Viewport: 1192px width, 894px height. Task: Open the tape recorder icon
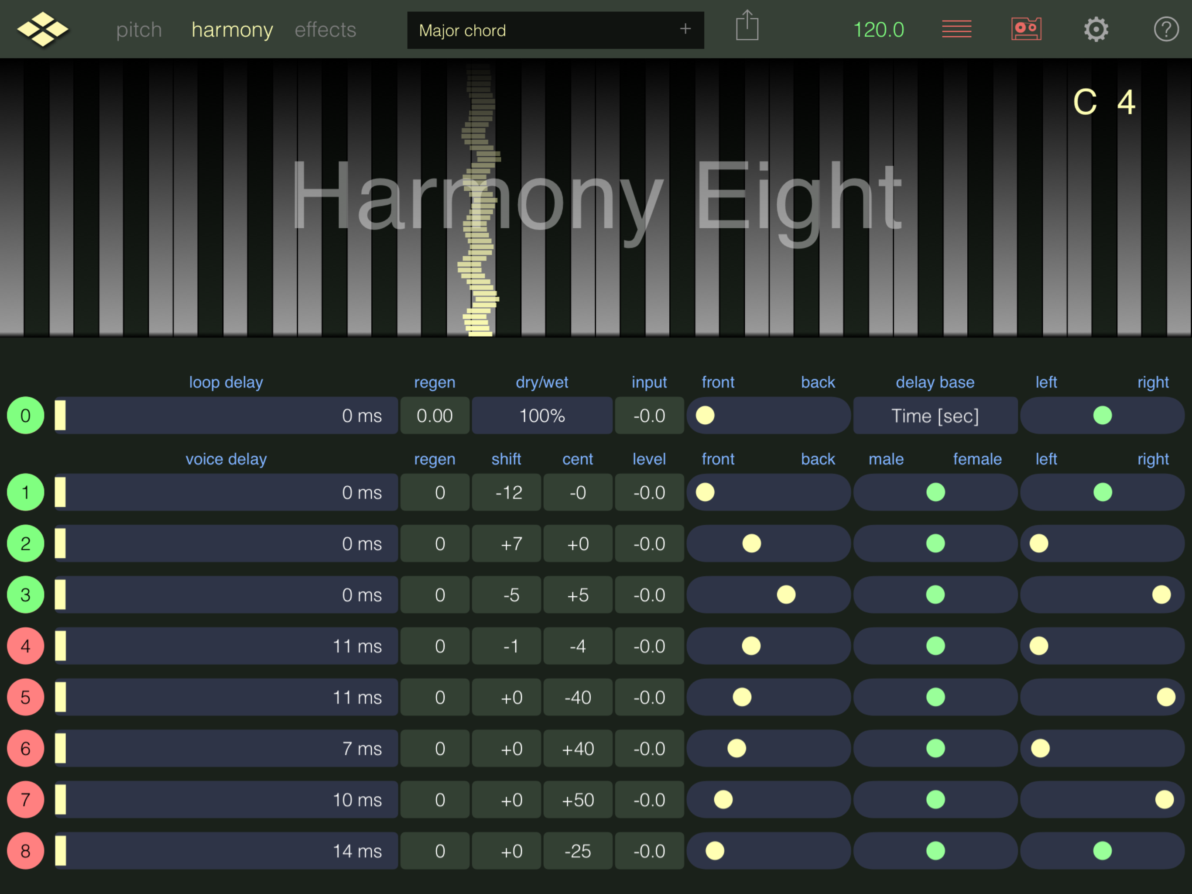[x=1026, y=29]
